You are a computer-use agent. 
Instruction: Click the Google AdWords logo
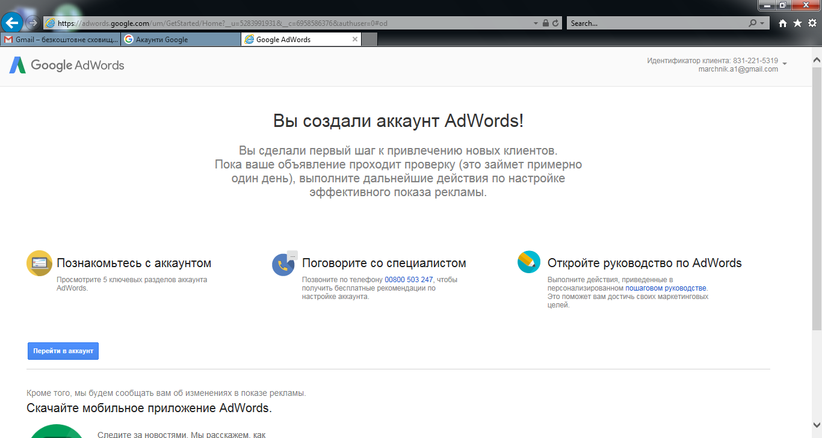pyautogui.click(x=67, y=65)
